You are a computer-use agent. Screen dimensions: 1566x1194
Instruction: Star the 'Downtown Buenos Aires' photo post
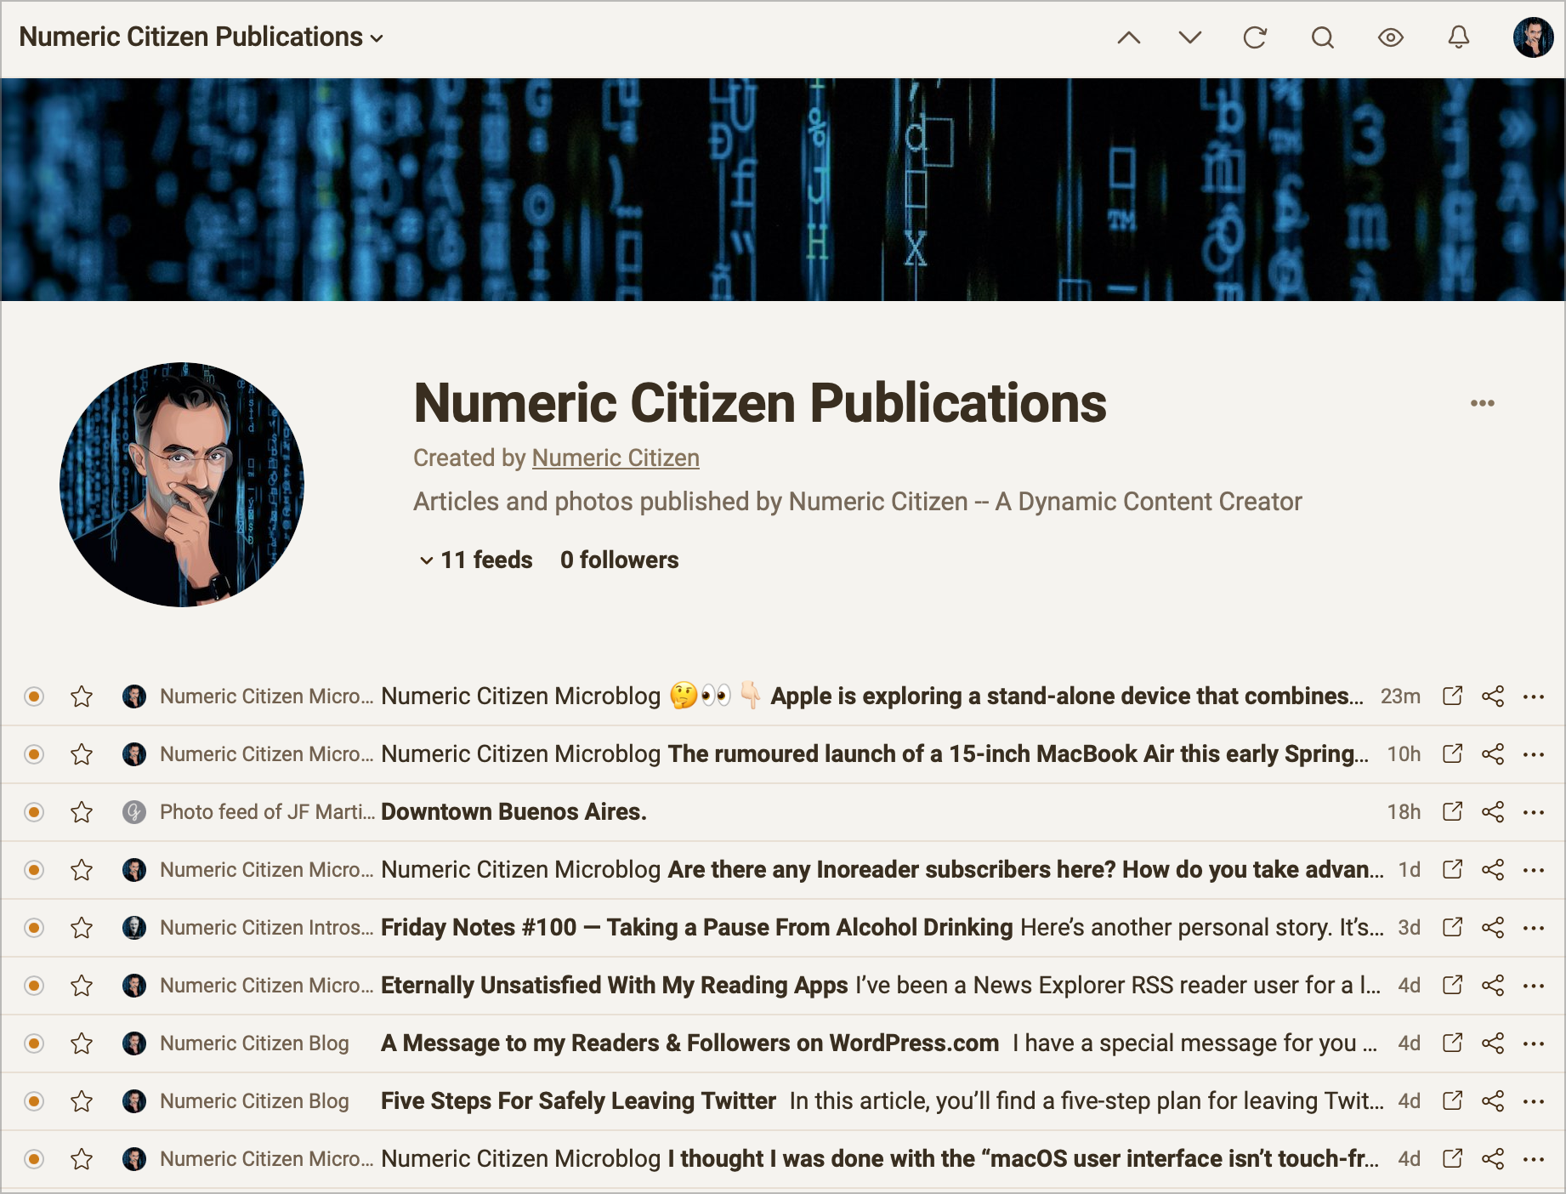pyautogui.click(x=82, y=811)
